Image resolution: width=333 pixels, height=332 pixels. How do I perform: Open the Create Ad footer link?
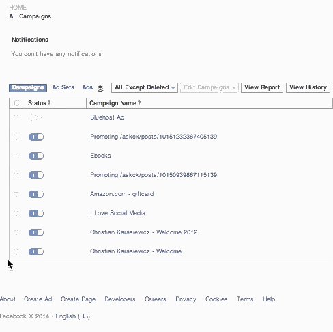38,299
